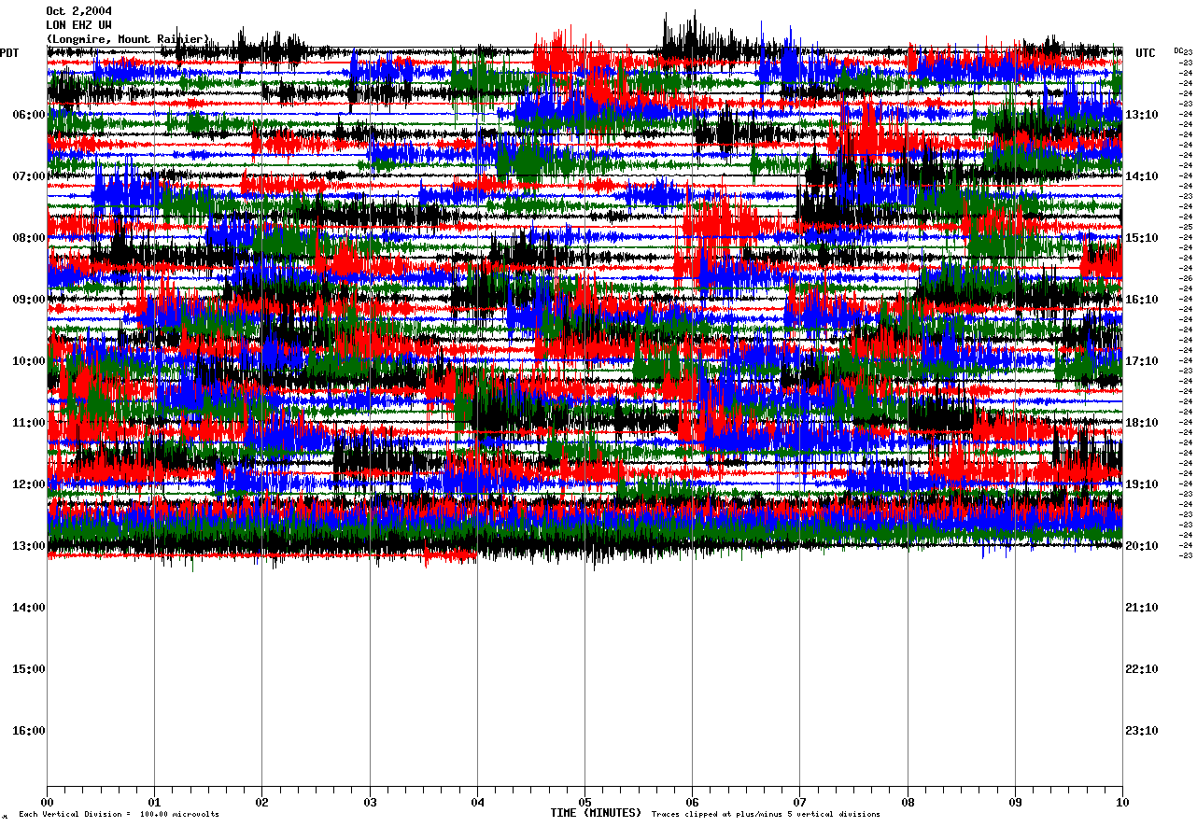This screenshot has height=827, width=1197.
Task: Click the 'Traces clipped' footnote text
Action: click(766, 815)
